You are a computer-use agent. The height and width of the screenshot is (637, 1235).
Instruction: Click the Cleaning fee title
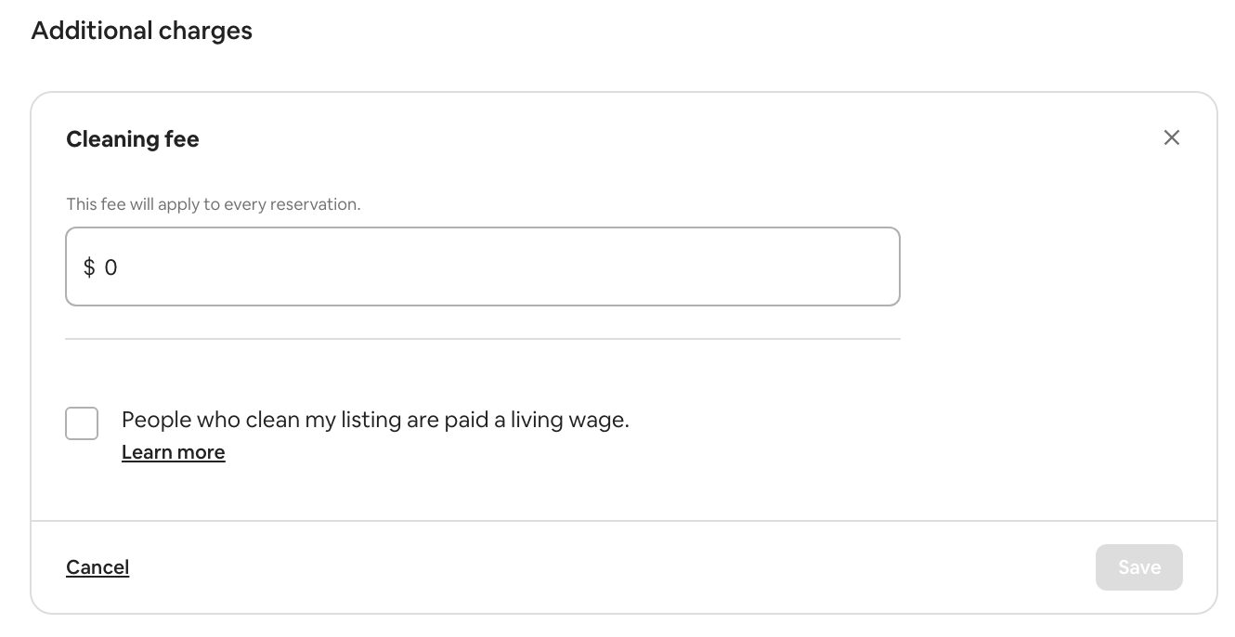(133, 139)
